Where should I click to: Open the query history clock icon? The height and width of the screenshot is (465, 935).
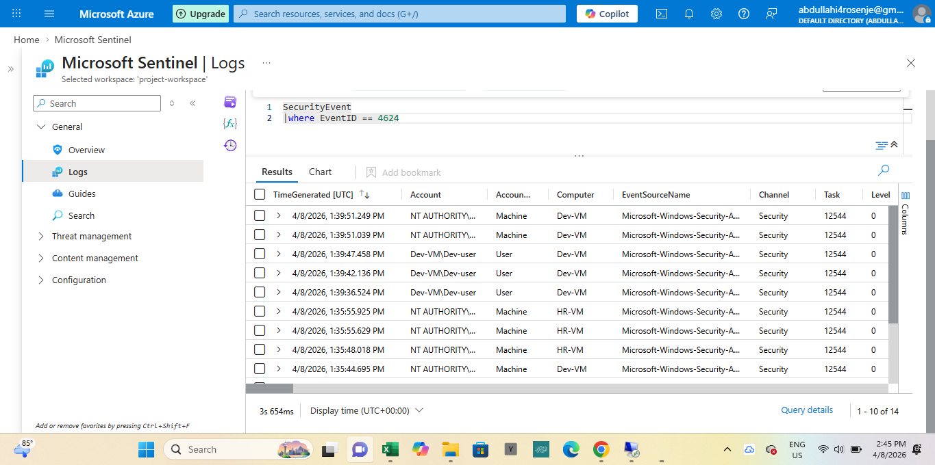[230, 145]
